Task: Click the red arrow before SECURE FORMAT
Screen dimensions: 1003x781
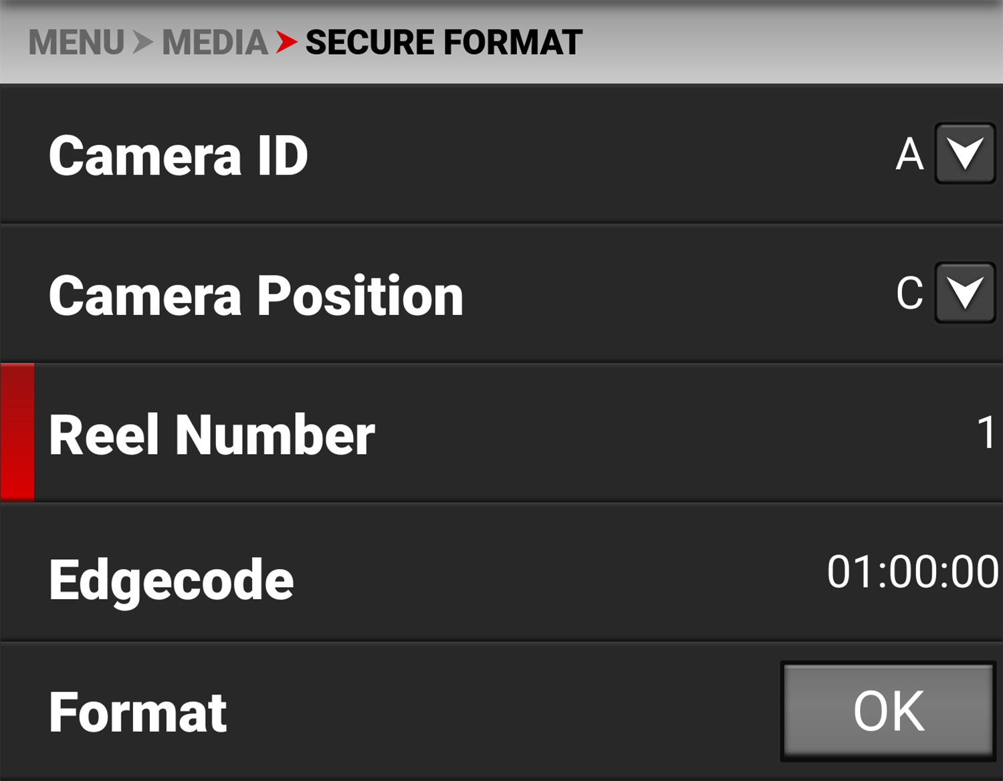Action: point(286,43)
